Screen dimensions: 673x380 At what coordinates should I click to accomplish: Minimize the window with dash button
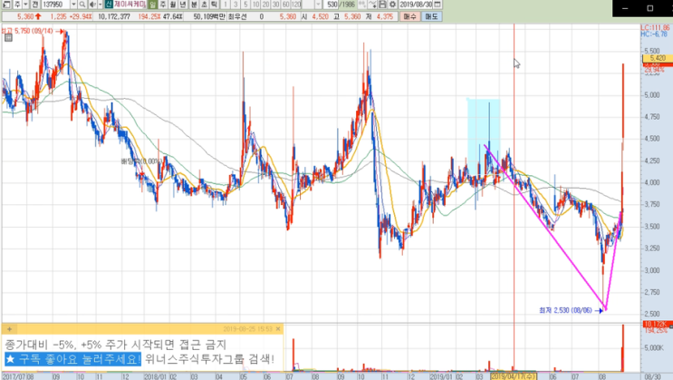click(x=625, y=8)
